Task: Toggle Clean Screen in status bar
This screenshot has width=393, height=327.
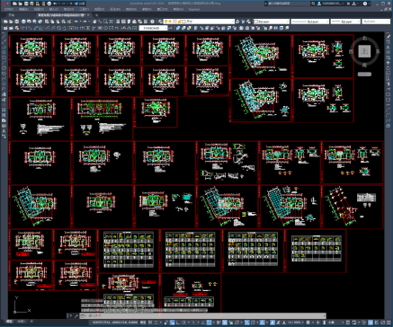Action: pyautogui.click(x=382, y=323)
